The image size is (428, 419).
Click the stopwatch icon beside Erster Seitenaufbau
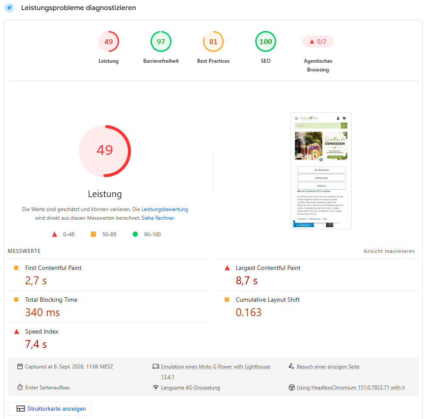pos(20,387)
